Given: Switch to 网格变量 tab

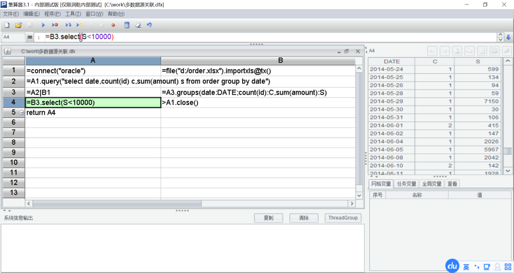Looking at the screenshot, I should (x=381, y=184).
